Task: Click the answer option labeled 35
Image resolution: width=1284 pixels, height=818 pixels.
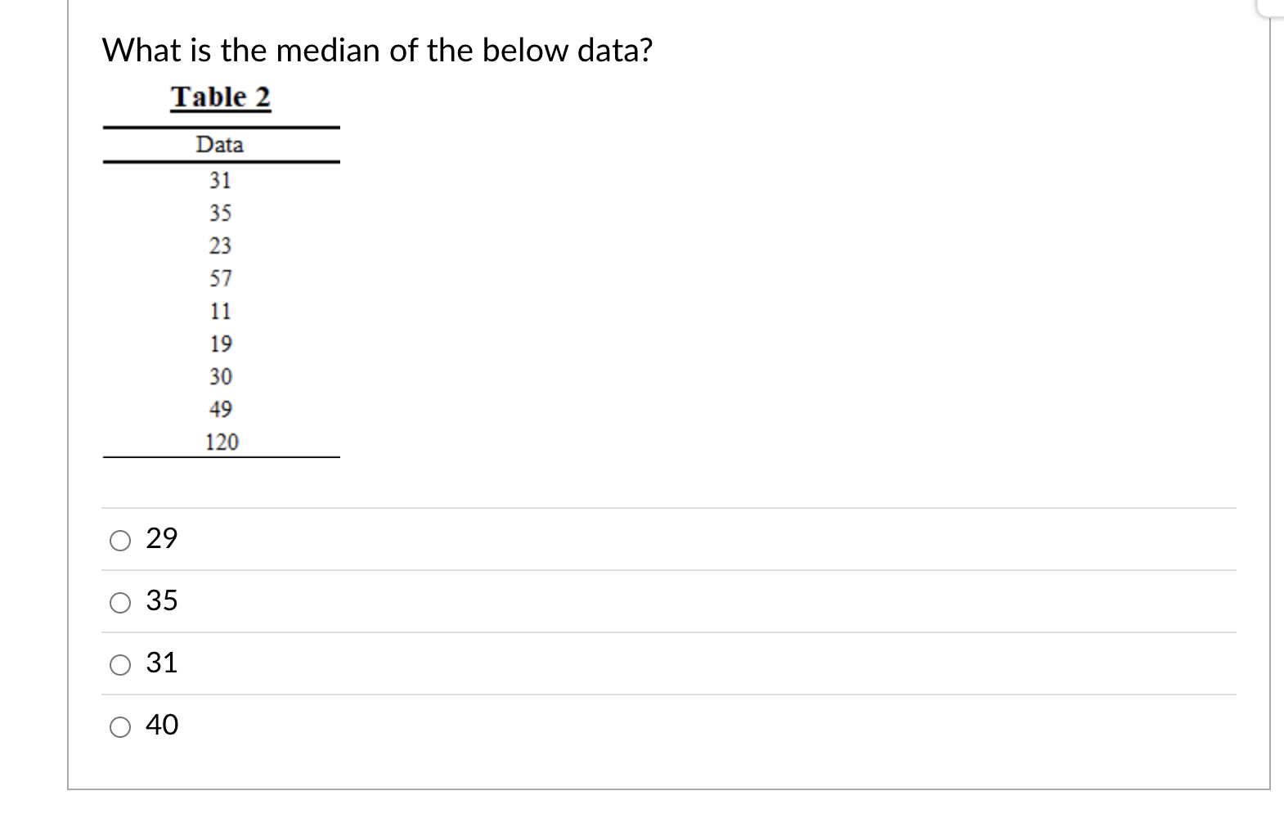Action: [161, 603]
